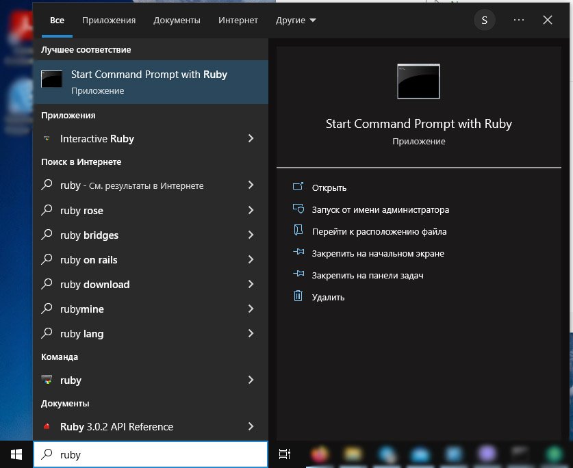Open the three-dots options menu
The image size is (573, 468).
(519, 20)
